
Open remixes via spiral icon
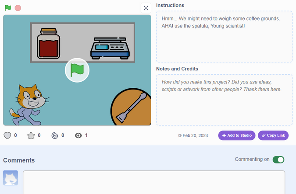click(55, 135)
